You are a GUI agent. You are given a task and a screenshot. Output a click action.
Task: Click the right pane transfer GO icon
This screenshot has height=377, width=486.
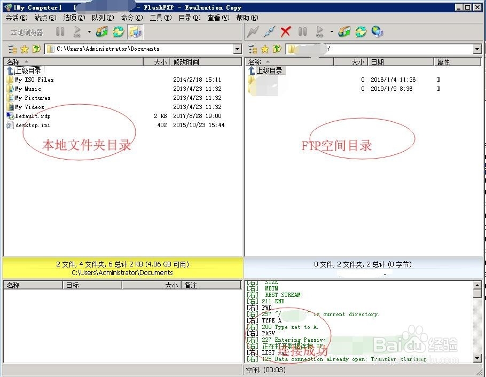319,32
